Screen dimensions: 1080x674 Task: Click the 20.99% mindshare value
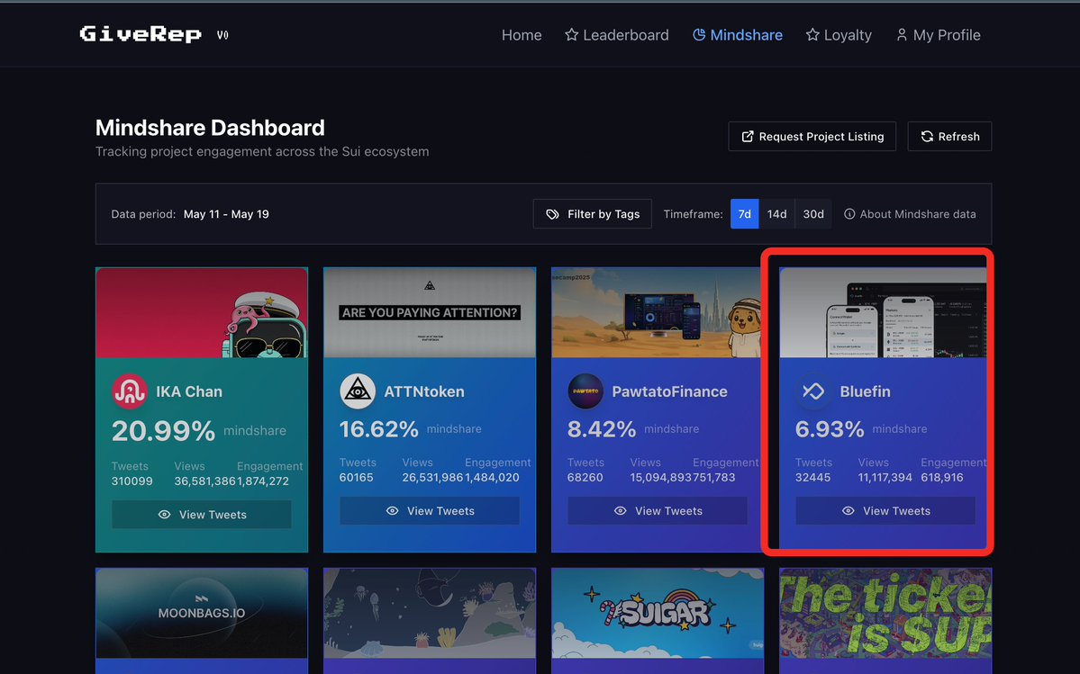point(163,431)
